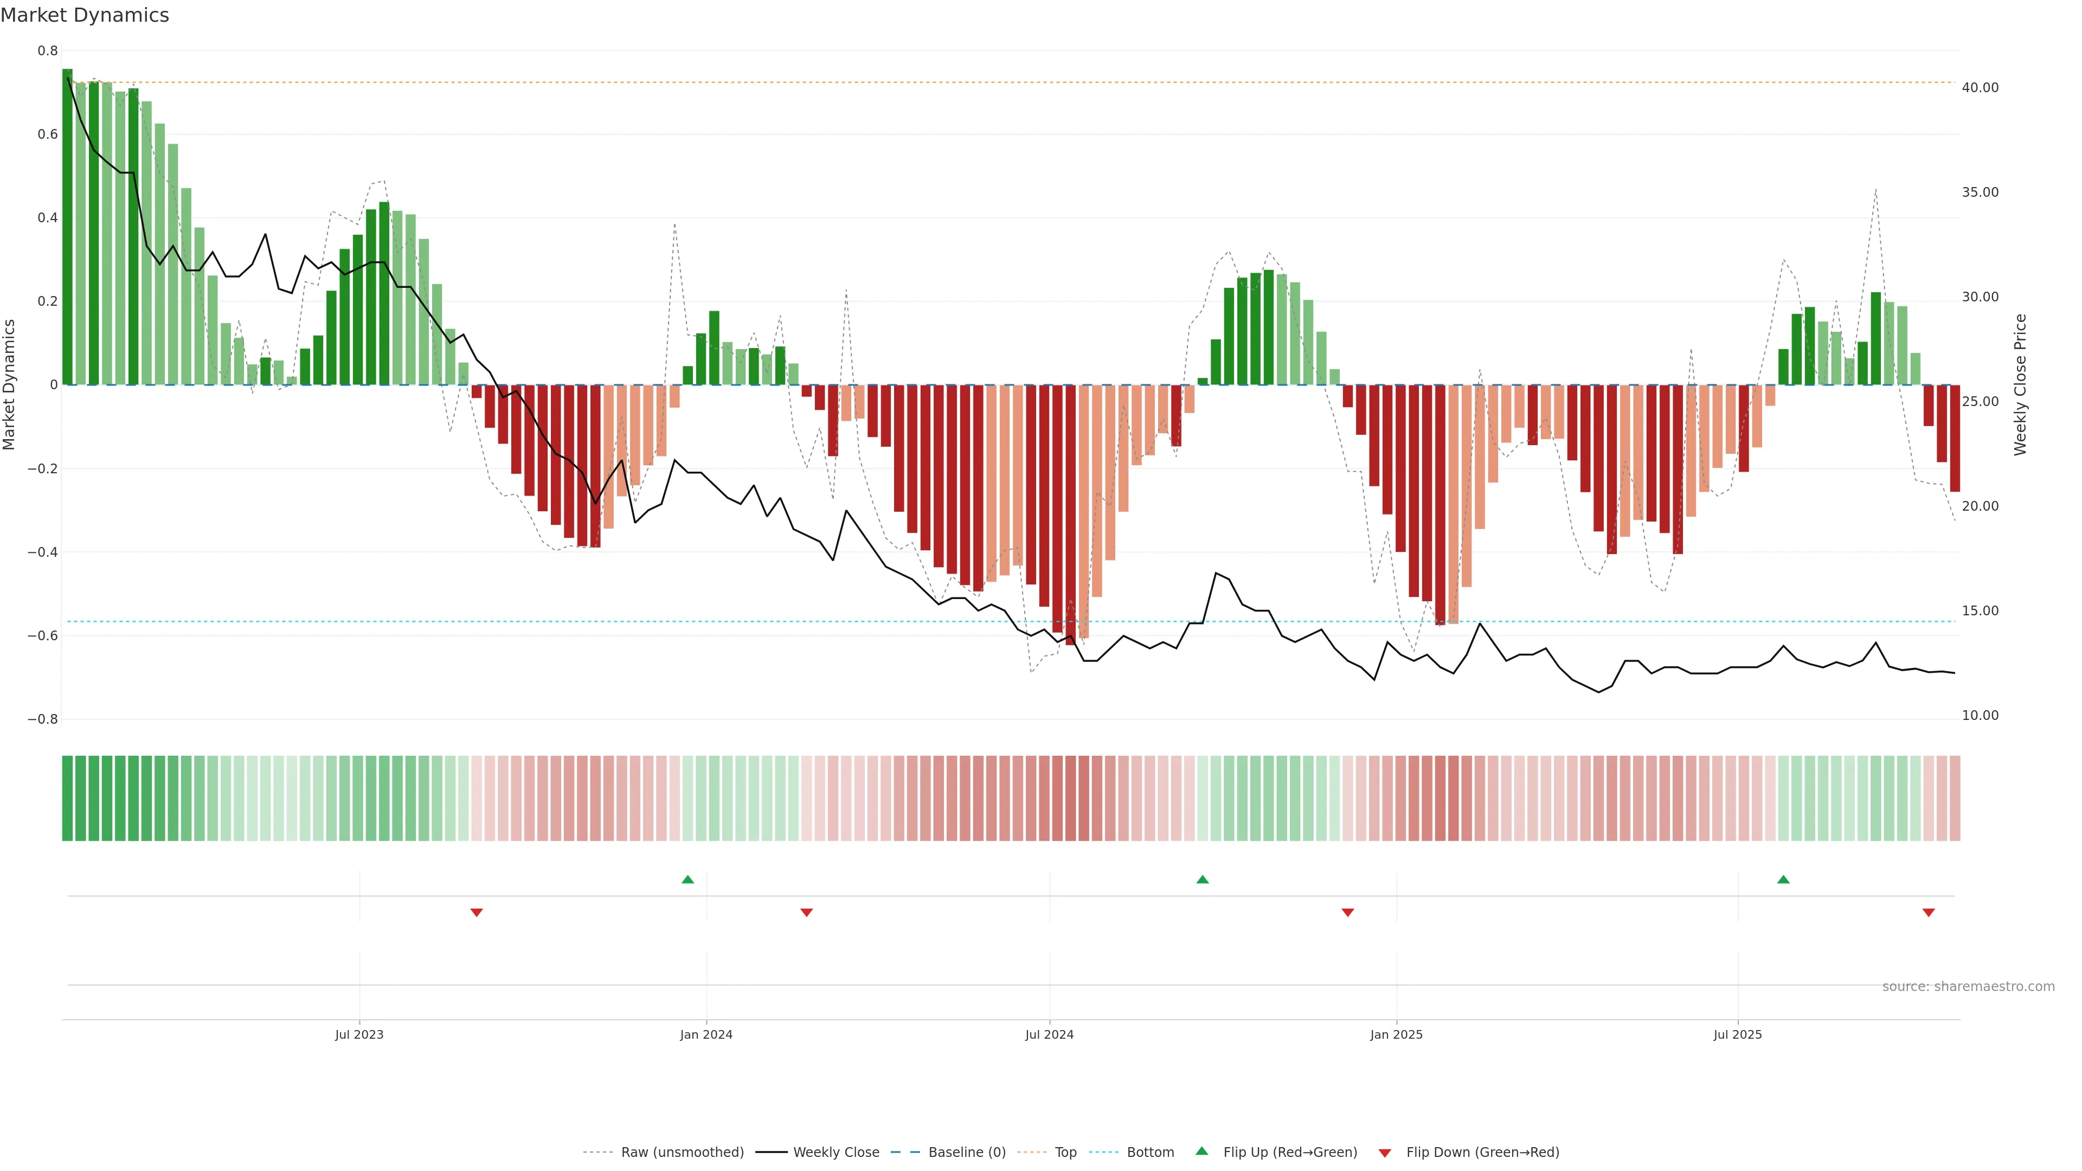Click the Market Dynamics chart title
This screenshot has height=1171, width=2082.
coord(85,15)
